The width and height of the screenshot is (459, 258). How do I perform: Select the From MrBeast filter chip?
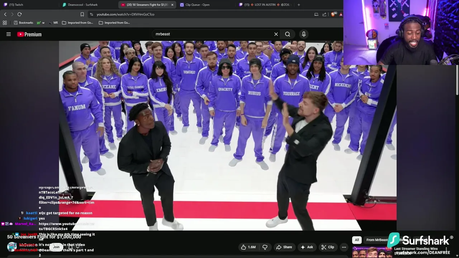[377, 240]
